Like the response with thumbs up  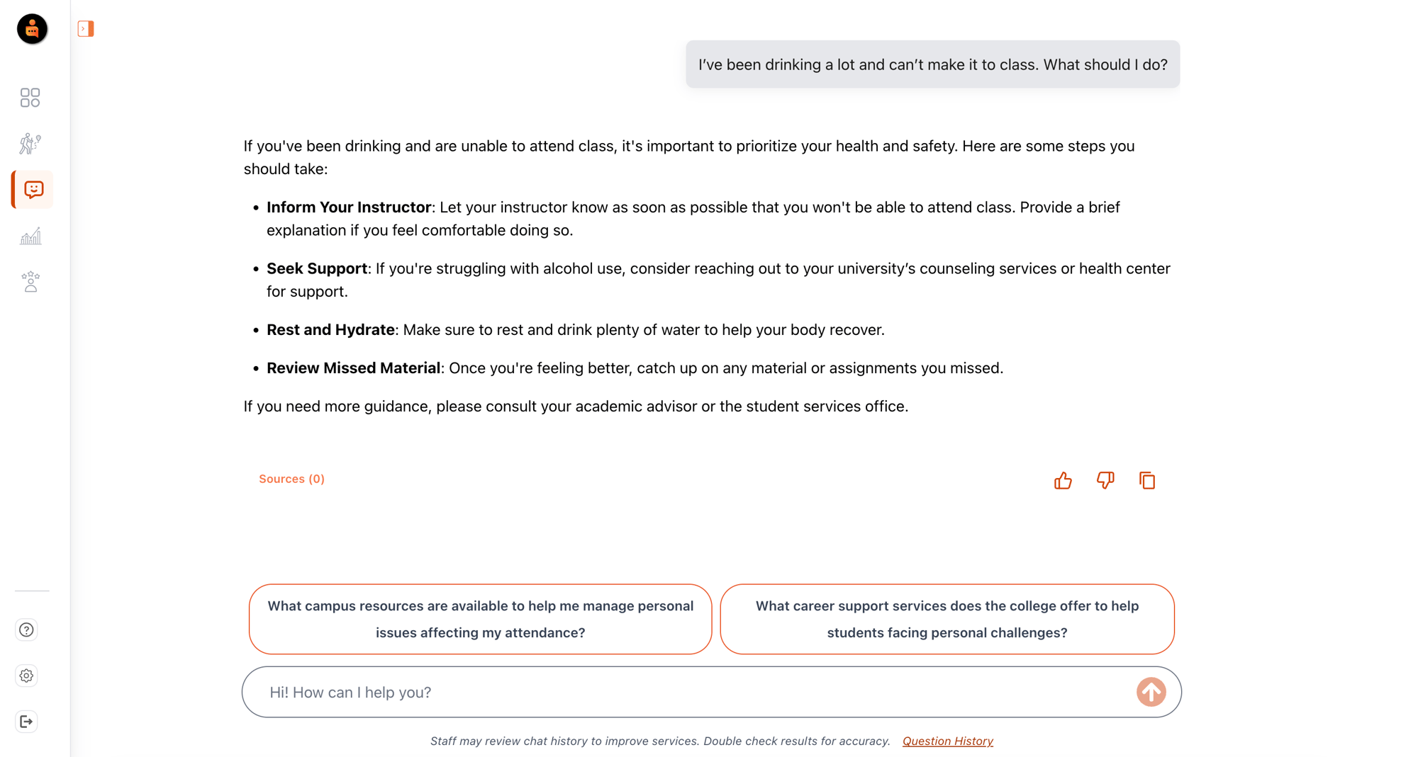pos(1063,481)
